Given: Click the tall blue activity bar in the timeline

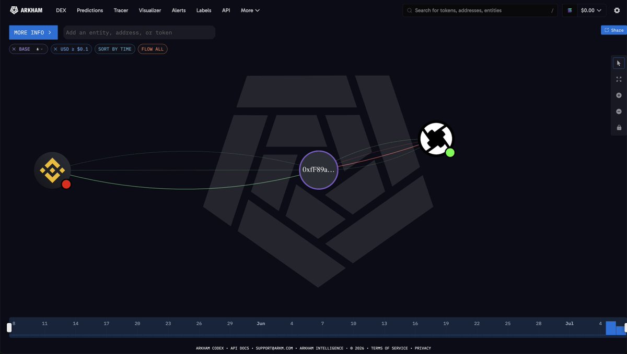Looking at the screenshot, I should 611,328.
